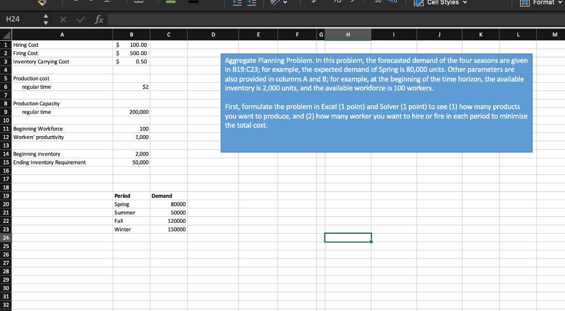Click the Fall demand value 120000

(169, 221)
